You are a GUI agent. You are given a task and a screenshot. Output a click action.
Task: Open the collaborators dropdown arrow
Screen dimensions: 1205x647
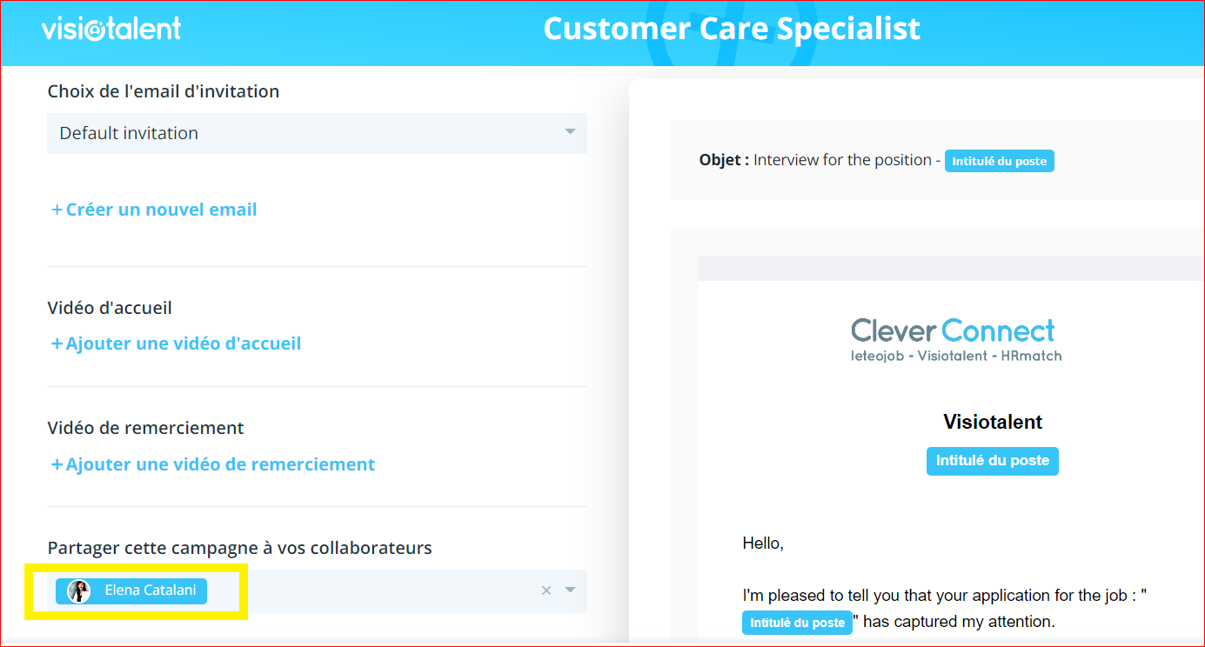click(x=570, y=590)
